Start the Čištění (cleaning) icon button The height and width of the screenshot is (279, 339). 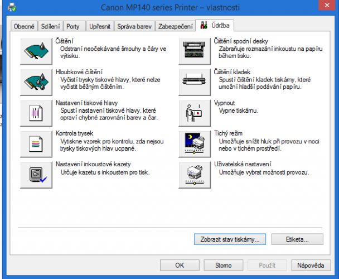click(36, 51)
